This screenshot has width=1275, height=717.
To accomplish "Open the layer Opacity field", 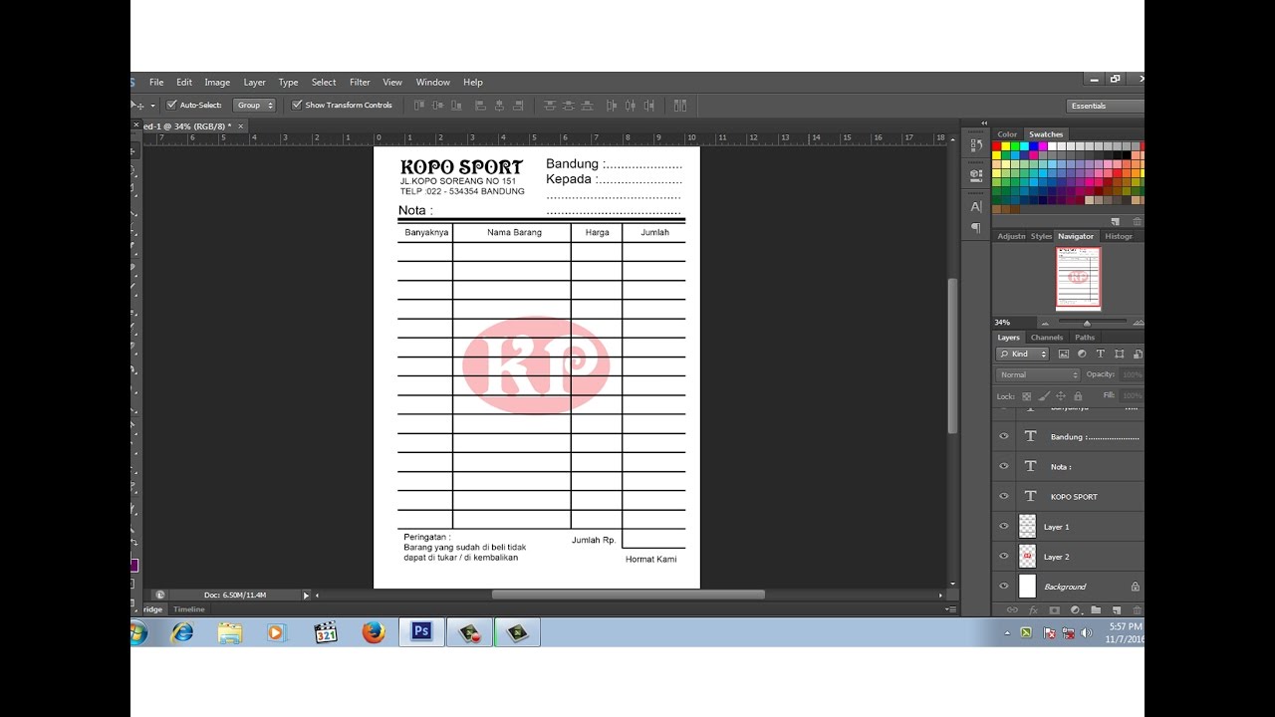I will point(1132,374).
